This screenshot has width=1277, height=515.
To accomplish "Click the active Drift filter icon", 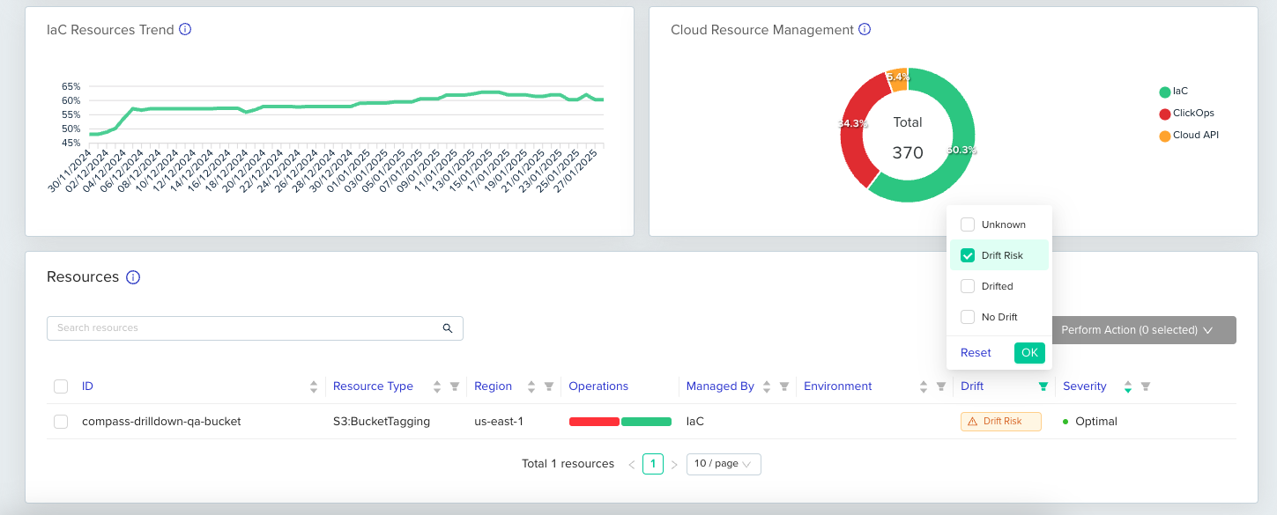I will (x=1043, y=386).
